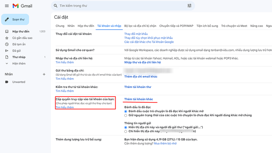
Task: Click Thay đổi mật khẩu link
Action: click(136, 34)
